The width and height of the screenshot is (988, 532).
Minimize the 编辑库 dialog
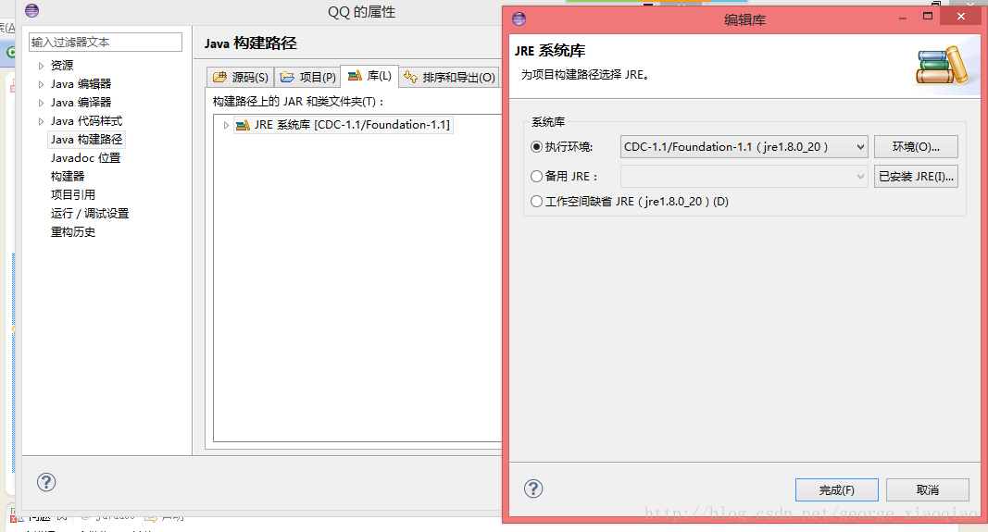click(x=902, y=18)
